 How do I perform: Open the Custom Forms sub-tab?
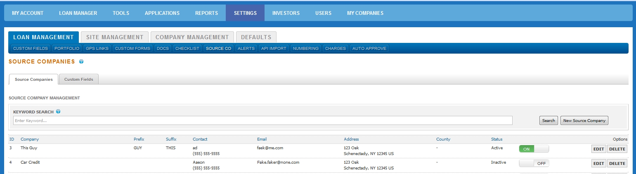coord(132,49)
